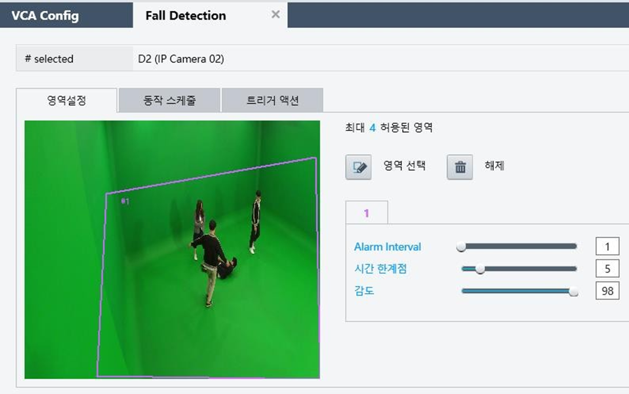Click the Alarm Interval value box
The image size is (629, 394).
pyautogui.click(x=607, y=246)
